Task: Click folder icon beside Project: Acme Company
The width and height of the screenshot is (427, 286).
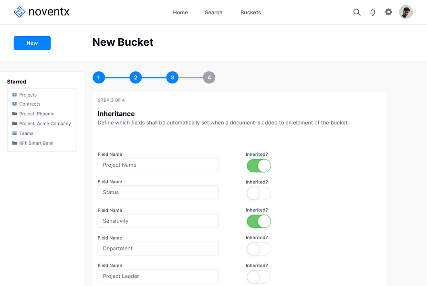Action: click(14, 123)
